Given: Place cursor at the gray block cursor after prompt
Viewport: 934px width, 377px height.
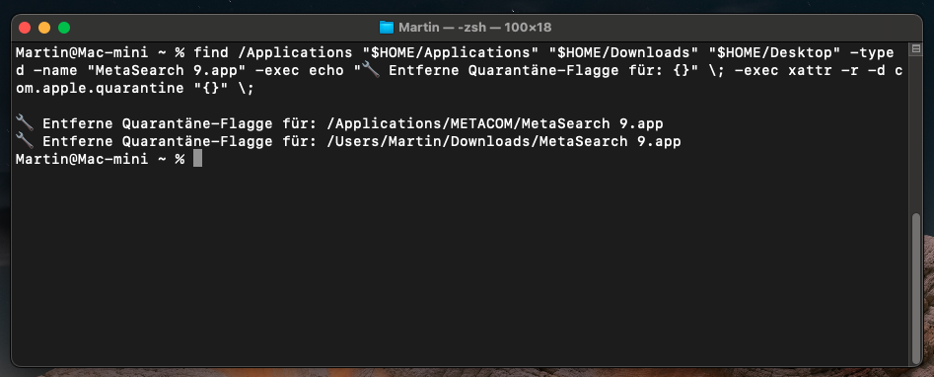Looking at the screenshot, I should pos(198,159).
